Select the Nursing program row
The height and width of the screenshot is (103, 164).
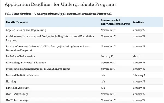click(x=84, y=81)
